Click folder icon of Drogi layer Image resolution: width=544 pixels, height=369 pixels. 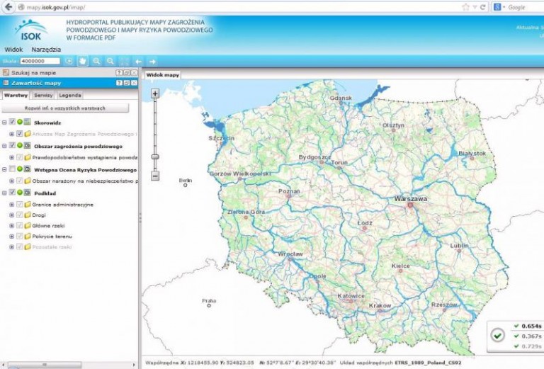coord(28,215)
